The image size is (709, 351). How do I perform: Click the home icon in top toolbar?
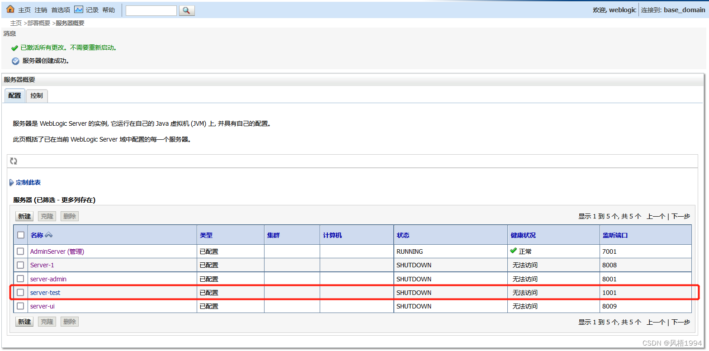click(x=10, y=9)
